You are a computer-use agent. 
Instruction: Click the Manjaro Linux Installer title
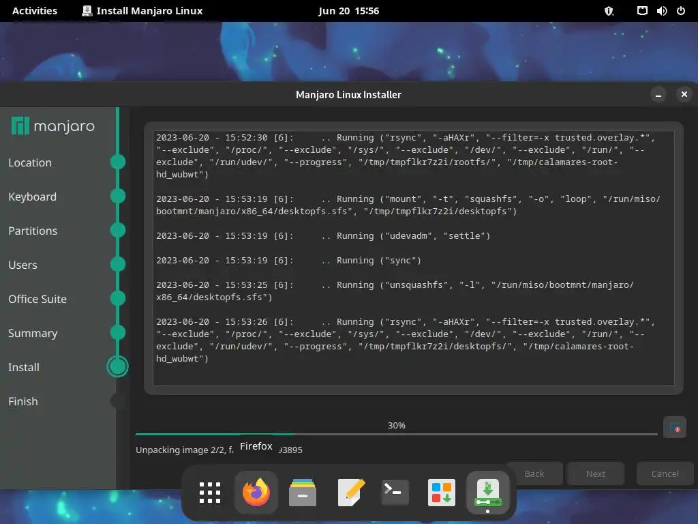(348, 94)
